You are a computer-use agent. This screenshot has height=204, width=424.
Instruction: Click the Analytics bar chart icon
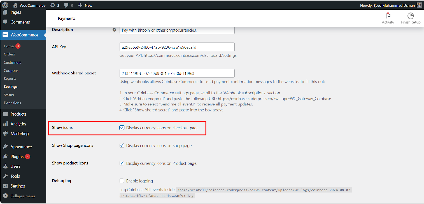tap(5, 124)
